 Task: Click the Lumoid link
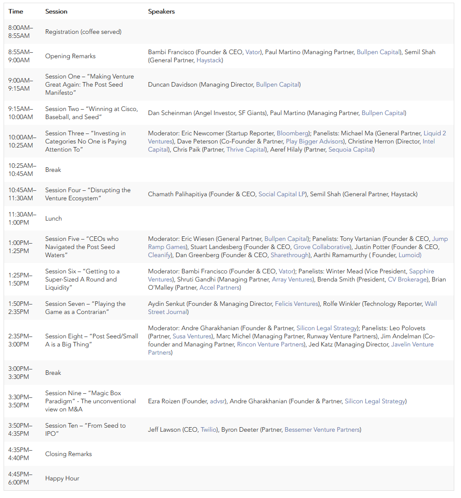(x=409, y=255)
